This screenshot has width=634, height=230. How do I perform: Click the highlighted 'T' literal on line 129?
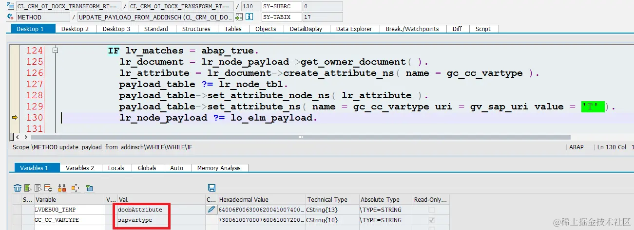click(593, 106)
